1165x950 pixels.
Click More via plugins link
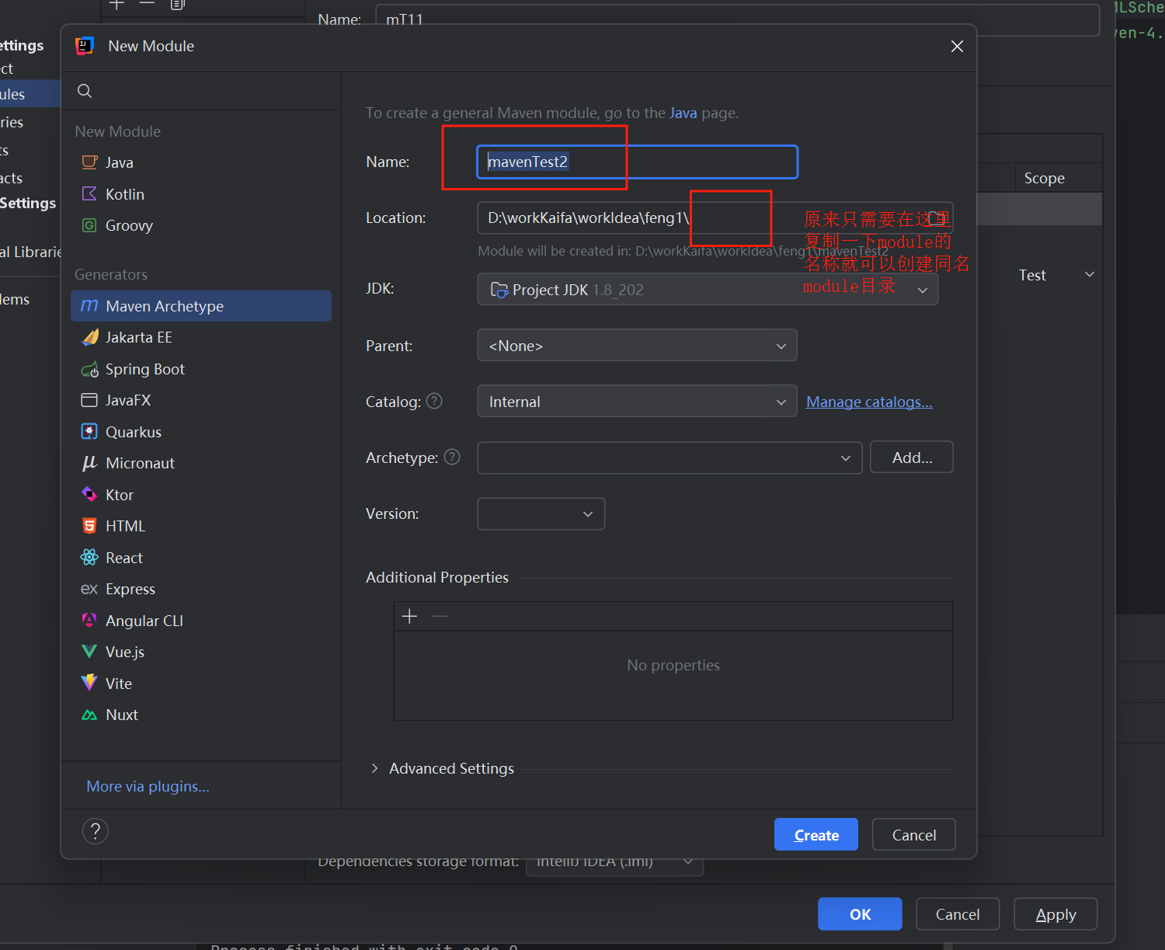148,786
